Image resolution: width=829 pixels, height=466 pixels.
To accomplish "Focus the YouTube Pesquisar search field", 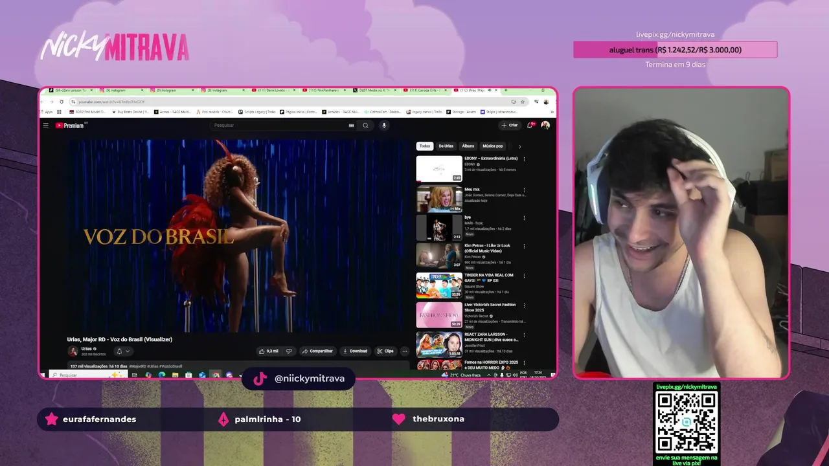I will click(284, 126).
